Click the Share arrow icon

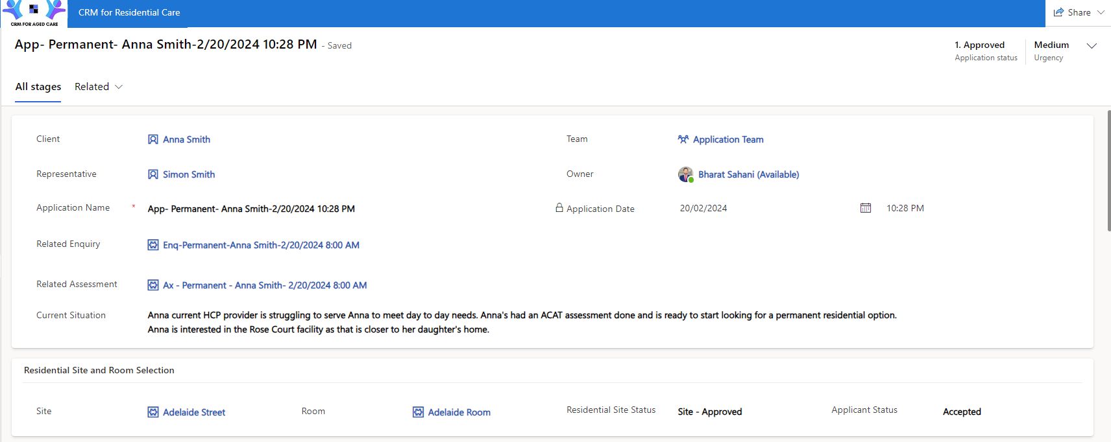(1058, 12)
